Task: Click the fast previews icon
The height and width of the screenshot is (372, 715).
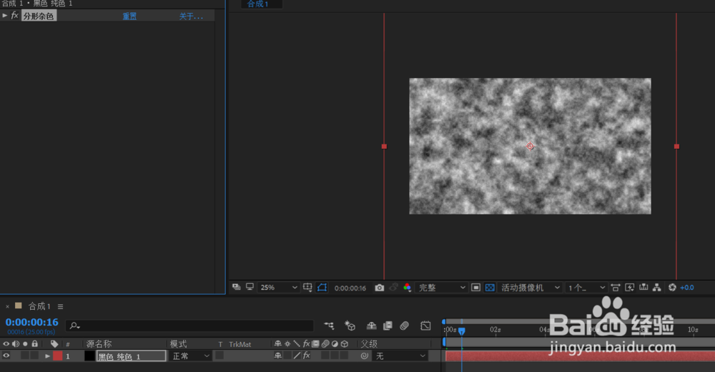Action: click(x=630, y=288)
